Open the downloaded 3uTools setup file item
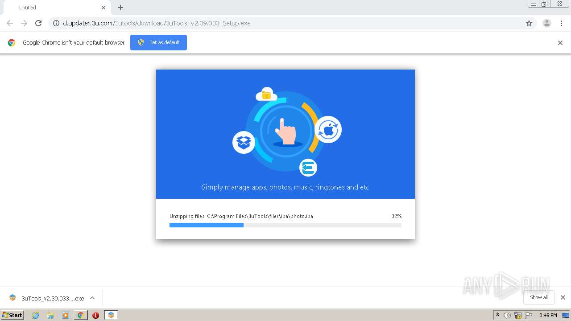Viewport: 571px width, 321px height. (x=46, y=298)
